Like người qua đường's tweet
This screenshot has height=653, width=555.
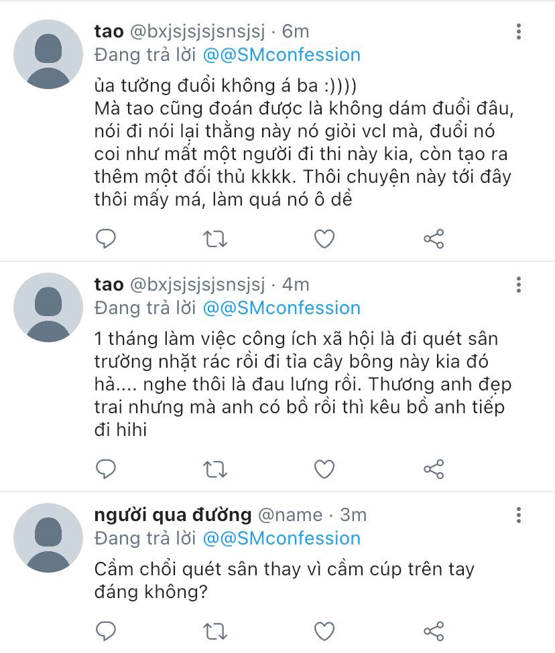tap(324, 631)
